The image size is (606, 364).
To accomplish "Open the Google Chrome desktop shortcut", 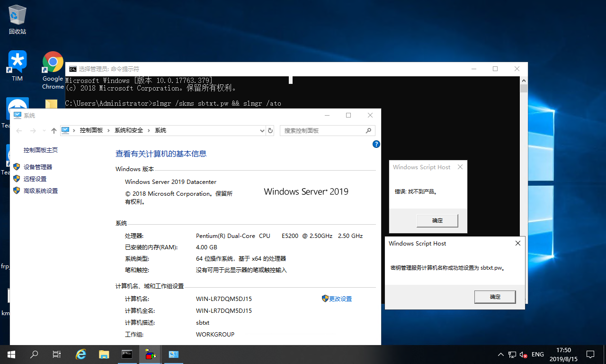I will 53,70.
